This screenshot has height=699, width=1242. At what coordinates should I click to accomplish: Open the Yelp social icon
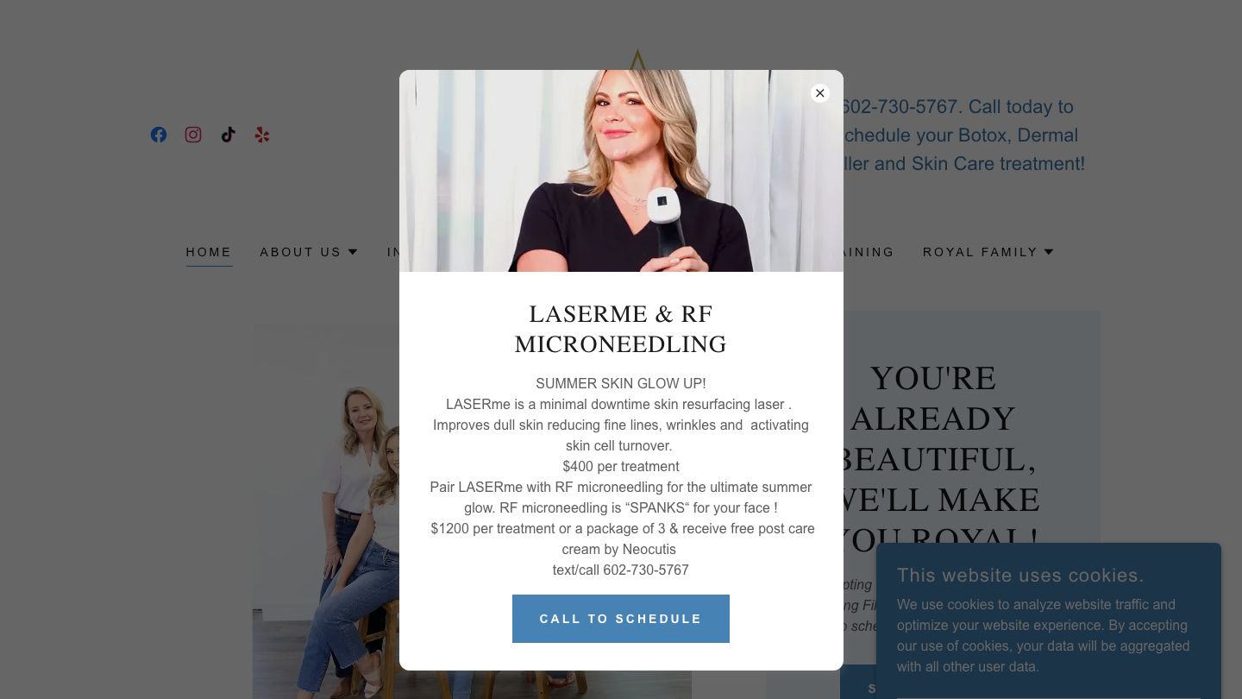pyautogui.click(x=262, y=135)
